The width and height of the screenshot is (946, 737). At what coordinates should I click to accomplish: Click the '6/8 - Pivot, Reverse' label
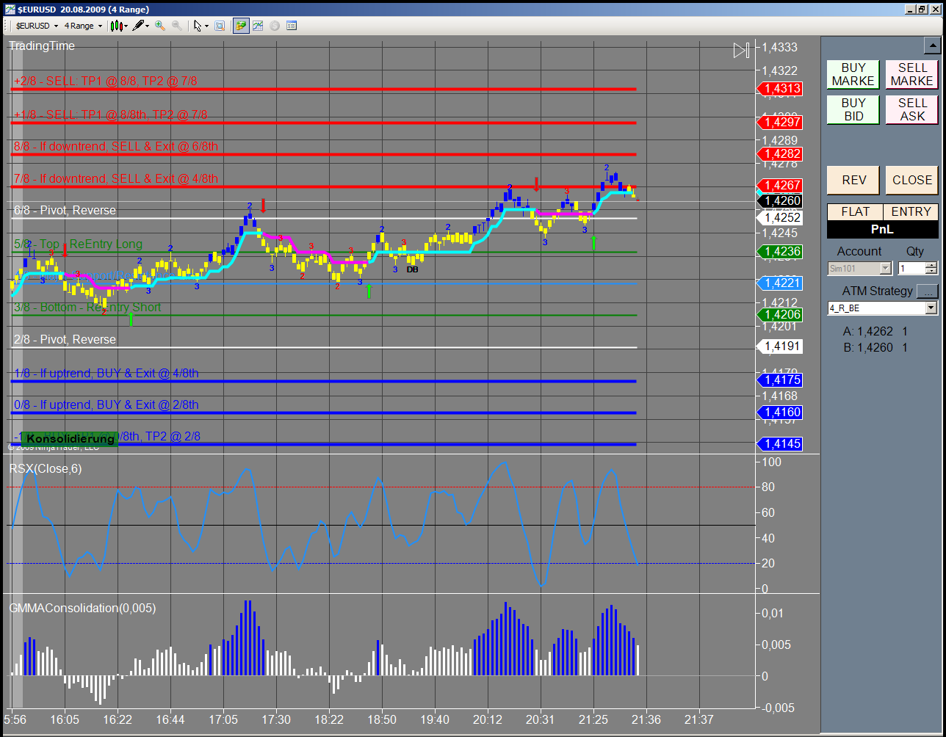pyautogui.click(x=65, y=210)
